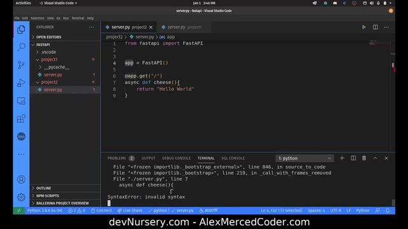The width and height of the screenshot is (408, 229).
Task: Open clock and calendar Jan 1 in top bar
Action: tap(204, 3)
